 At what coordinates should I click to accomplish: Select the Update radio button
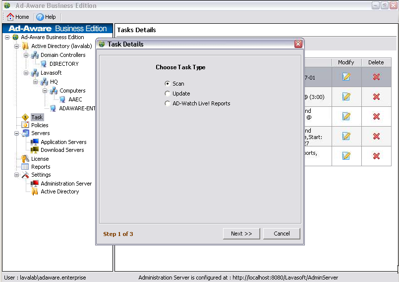pos(167,94)
